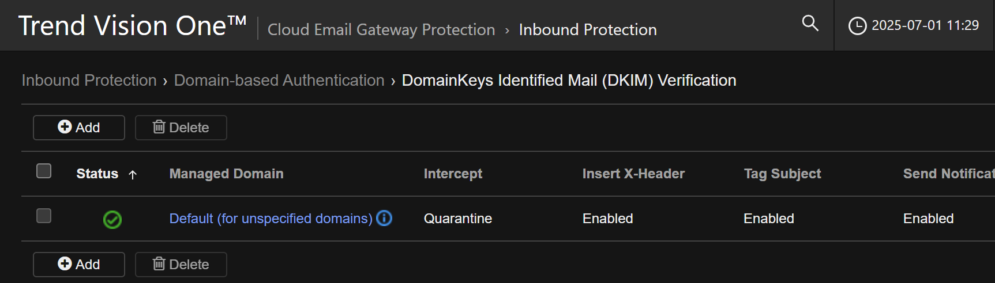Click the clock icon beside the date
The width and height of the screenshot is (995, 283).
point(857,26)
